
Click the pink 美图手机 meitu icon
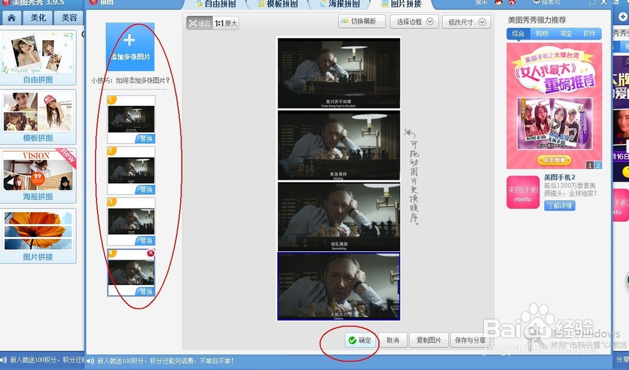tap(523, 192)
